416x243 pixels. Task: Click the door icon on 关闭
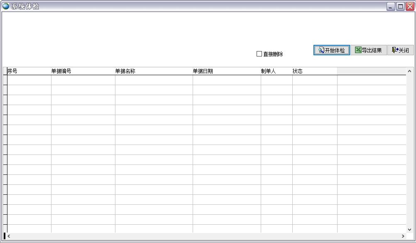395,50
